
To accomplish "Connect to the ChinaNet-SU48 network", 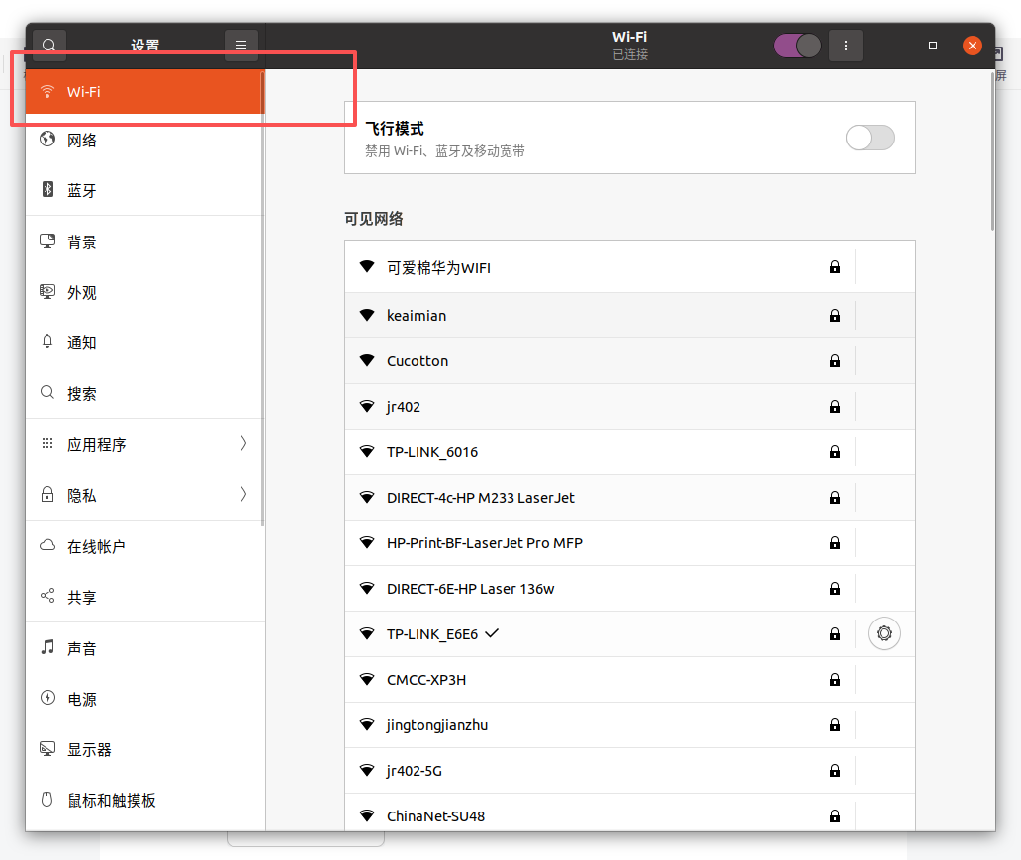I will [629, 813].
